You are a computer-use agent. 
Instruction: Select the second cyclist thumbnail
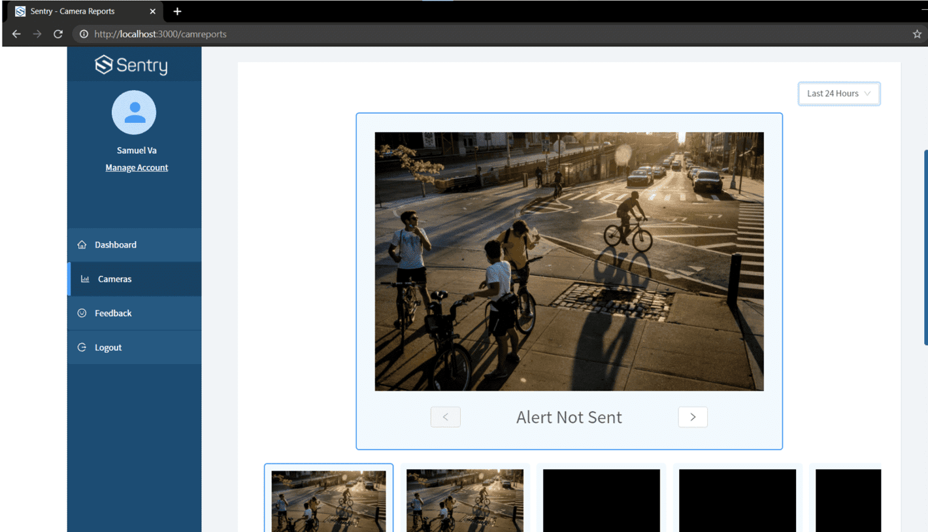click(x=465, y=500)
